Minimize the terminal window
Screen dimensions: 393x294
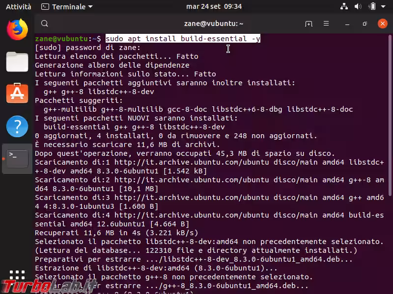[347, 24]
